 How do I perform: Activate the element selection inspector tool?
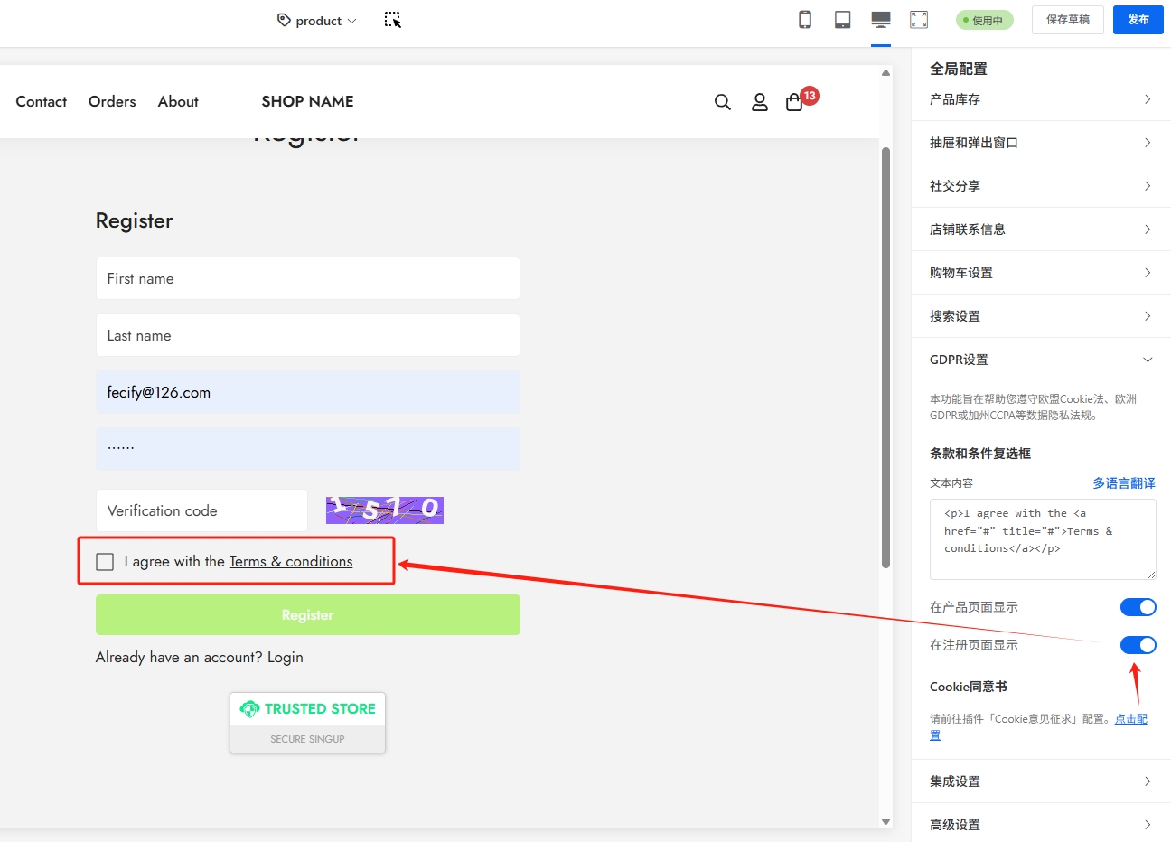coord(392,20)
